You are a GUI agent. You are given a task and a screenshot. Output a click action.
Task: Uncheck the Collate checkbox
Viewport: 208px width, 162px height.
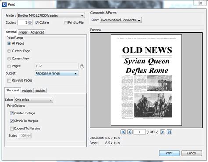(x=37, y=23)
